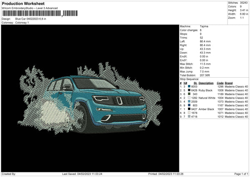Screen dimensions: 250x177
Task: Click the swatch for thread code 1373
Action: click(x=190, y=101)
